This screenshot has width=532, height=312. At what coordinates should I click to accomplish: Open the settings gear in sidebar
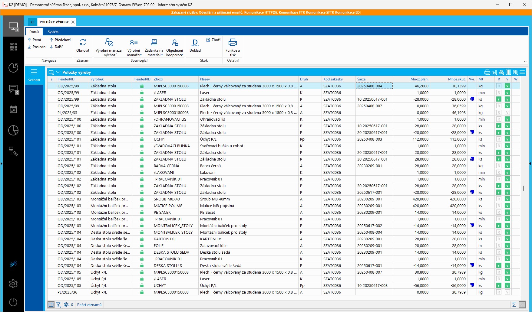tap(13, 284)
